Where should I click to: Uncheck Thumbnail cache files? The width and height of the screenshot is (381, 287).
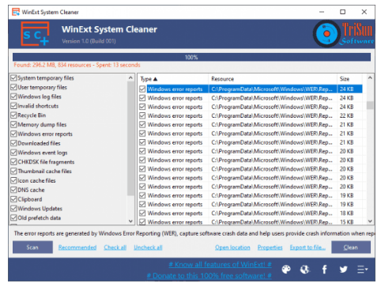click(x=13, y=172)
